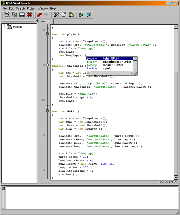The image size is (180, 215).
Task: Click the Paste clipboard icon
Action: 71,15
